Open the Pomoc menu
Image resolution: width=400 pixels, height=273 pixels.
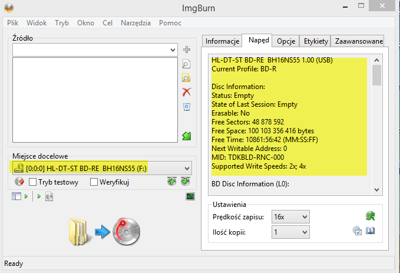point(170,23)
